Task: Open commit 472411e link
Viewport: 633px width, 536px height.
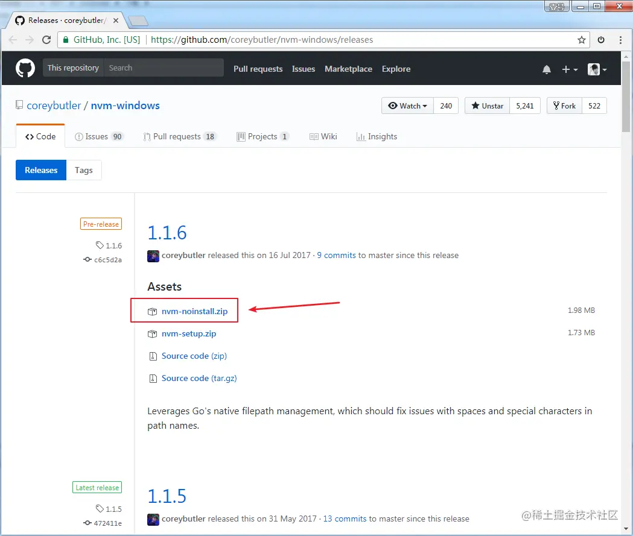Action: click(103, 523)
